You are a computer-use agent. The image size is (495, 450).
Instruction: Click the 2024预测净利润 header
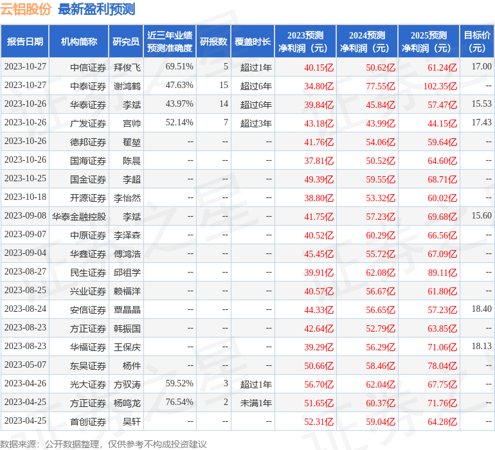click(367, 41)
